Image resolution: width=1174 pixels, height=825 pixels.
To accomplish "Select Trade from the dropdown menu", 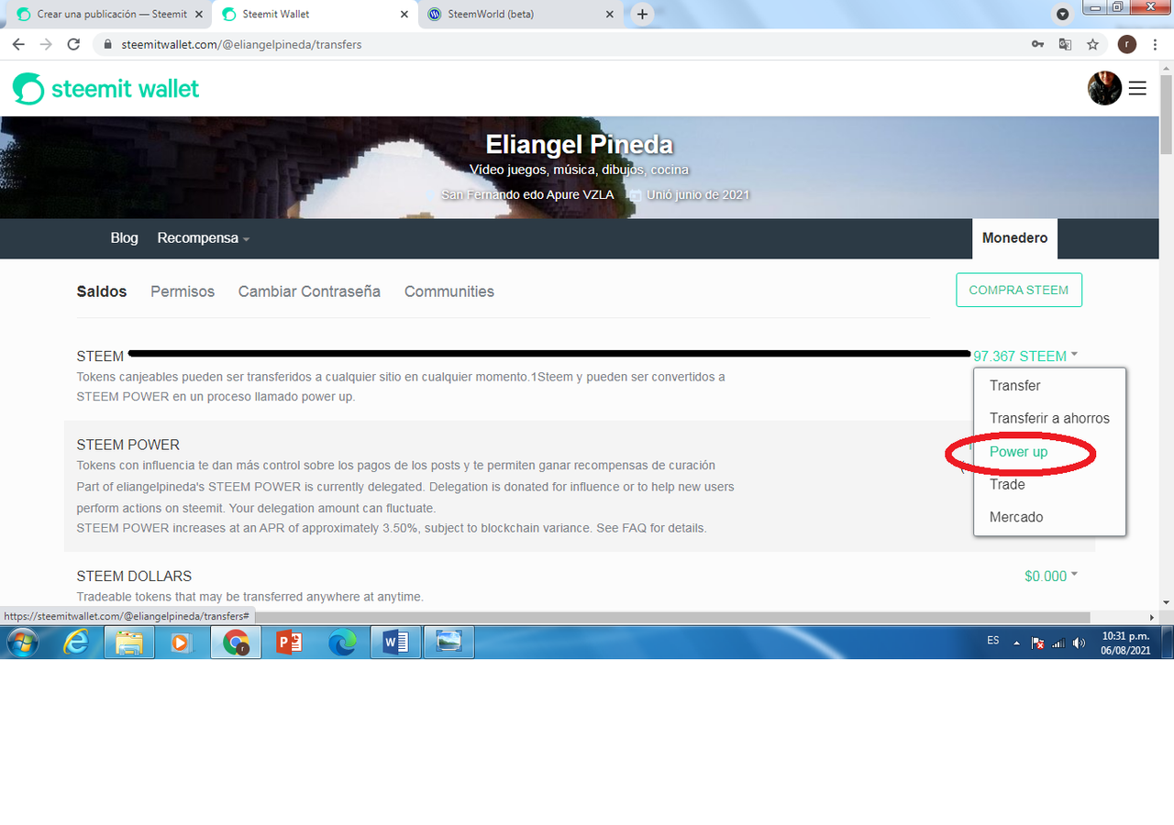I will (1007, 485).
